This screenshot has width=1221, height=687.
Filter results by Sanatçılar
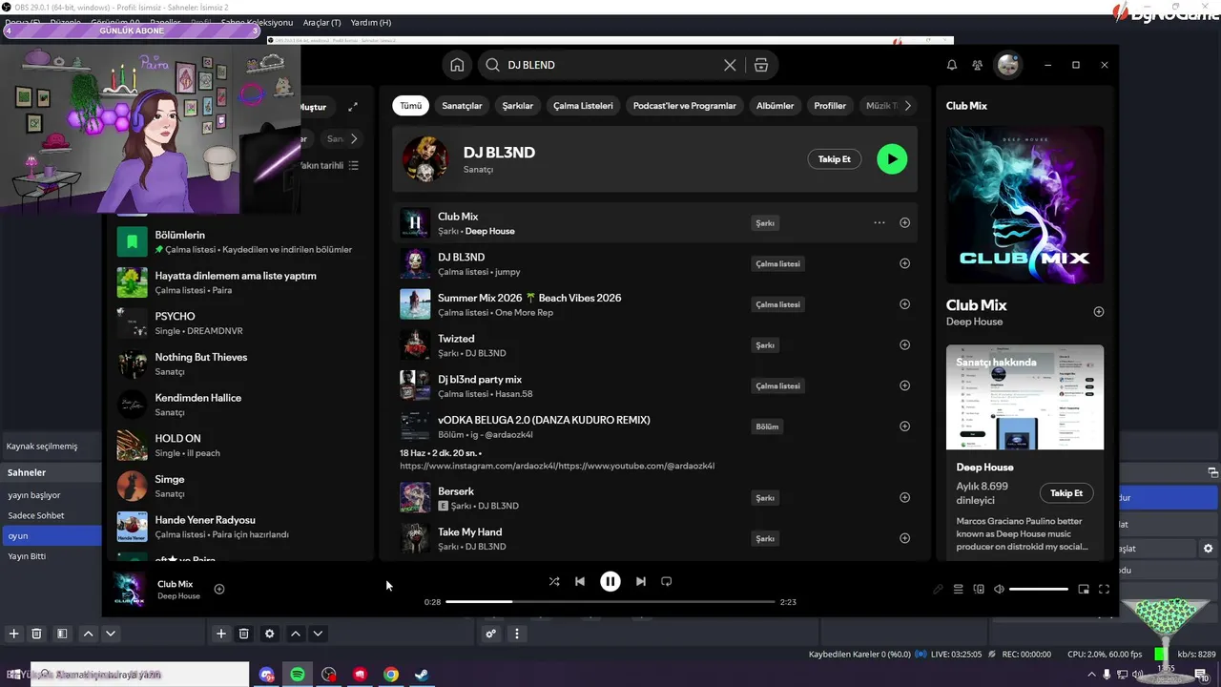click(462, 106)
